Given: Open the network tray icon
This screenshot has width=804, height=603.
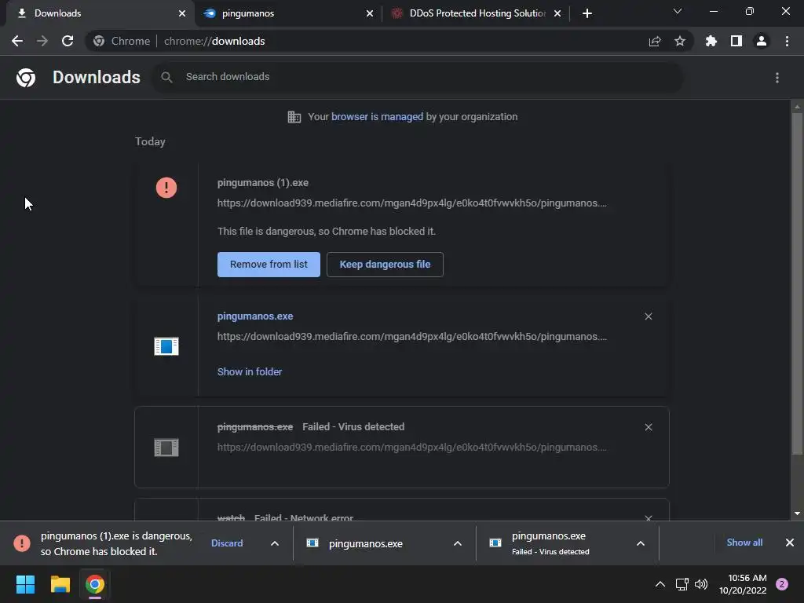Looking at the screenshot, I should pyautogui.click(x=682, y=584).
